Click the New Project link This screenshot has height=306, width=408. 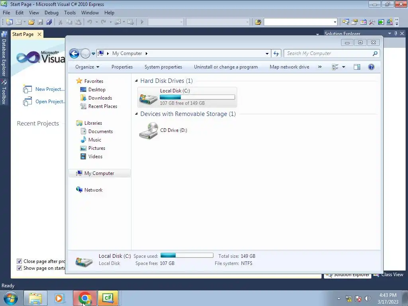(50, 89)
